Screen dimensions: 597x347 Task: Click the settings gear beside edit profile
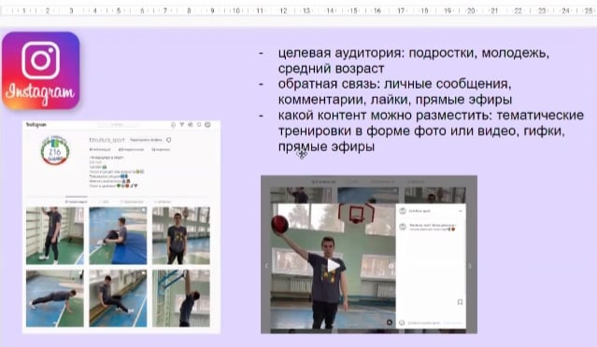[169, 140]
